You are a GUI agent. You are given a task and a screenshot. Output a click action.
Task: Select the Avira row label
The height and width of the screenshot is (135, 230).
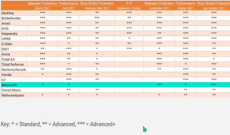point(6,54)
